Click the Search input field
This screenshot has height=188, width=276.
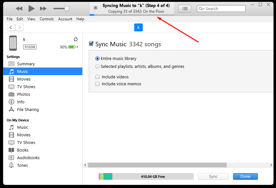tap(221, 9)
